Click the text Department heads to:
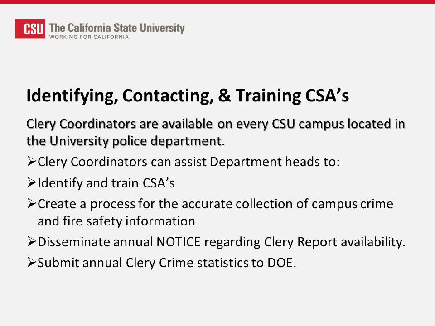The width and height of the screenshot is (435, 326). click(275, 162)
